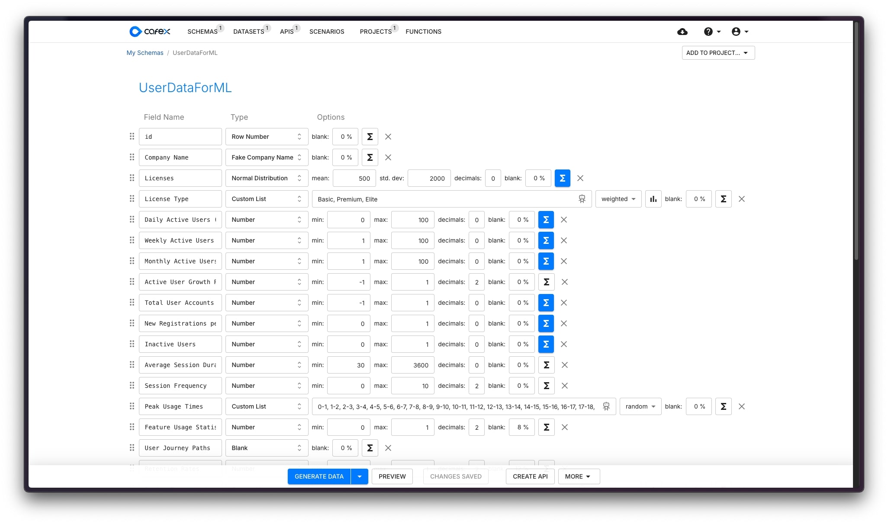The height and width of the screenshot is (524, 888).
Task: Open distribution bar chart icon for License Type
Action: 653,199
